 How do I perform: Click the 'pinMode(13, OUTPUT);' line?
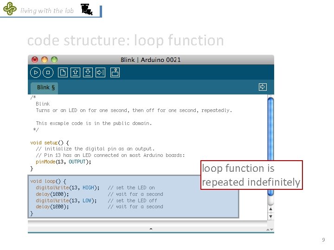pyautogui.click(x=63, y=162)
